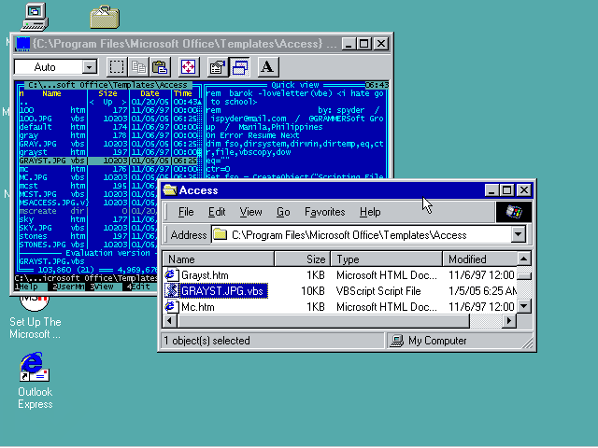598x448 pixels.
Task: Click the Quick view panel title
Action: pos(295,85)
